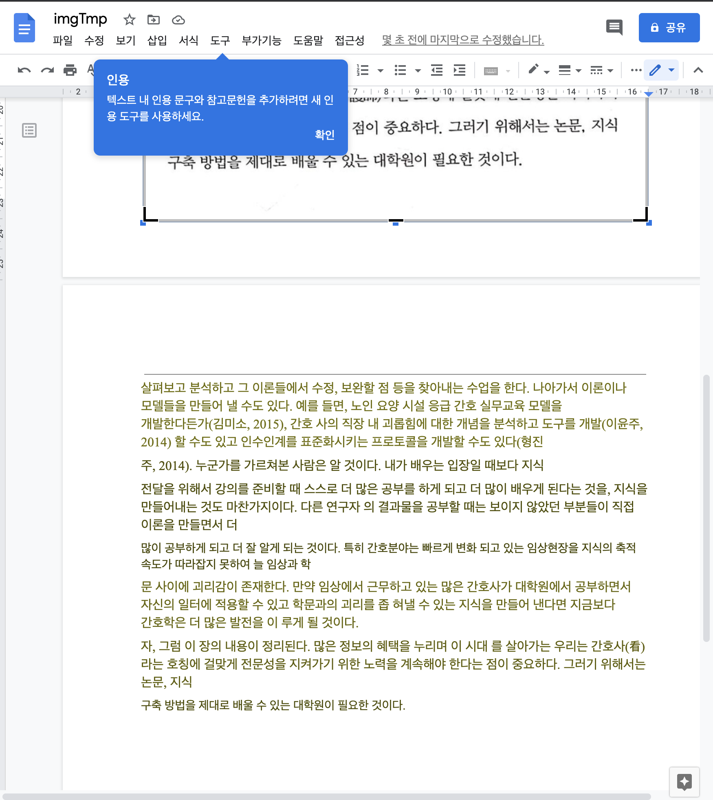
Task: Click the redo arrow
Action: (x=47, y=70)
